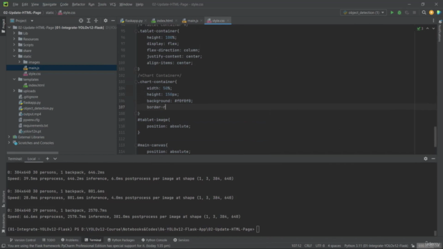Go to previous highlighted problem arrow

[428, 28]
